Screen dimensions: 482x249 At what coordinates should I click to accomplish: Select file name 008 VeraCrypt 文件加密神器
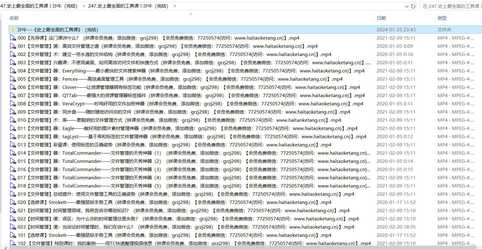point(190,103)
